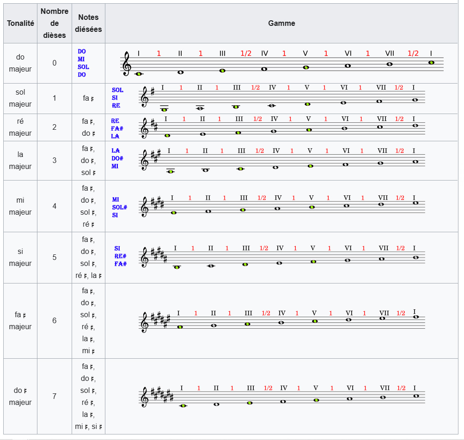Click the treble clef in the la majeur staff

pyautogui.click(x=145, y=160)
